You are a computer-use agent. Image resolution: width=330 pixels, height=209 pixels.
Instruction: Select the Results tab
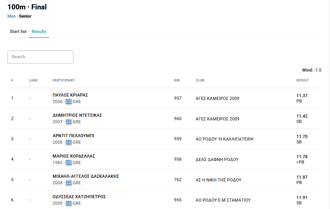39,32
